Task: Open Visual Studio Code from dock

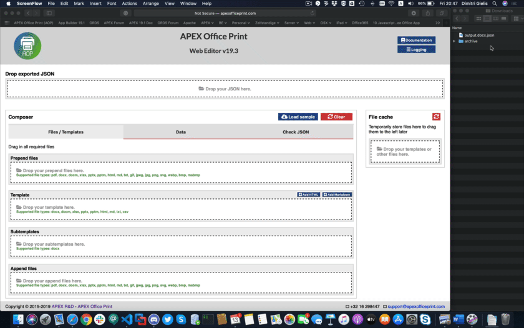Action: [127, 319]
